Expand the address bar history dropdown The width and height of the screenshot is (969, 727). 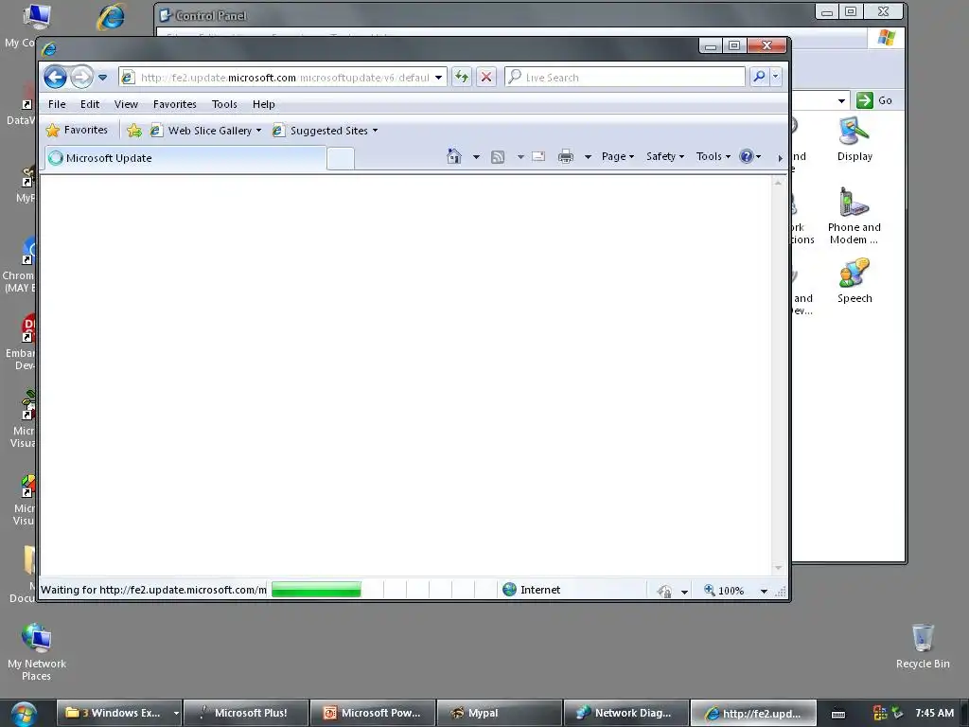(438, 78)
